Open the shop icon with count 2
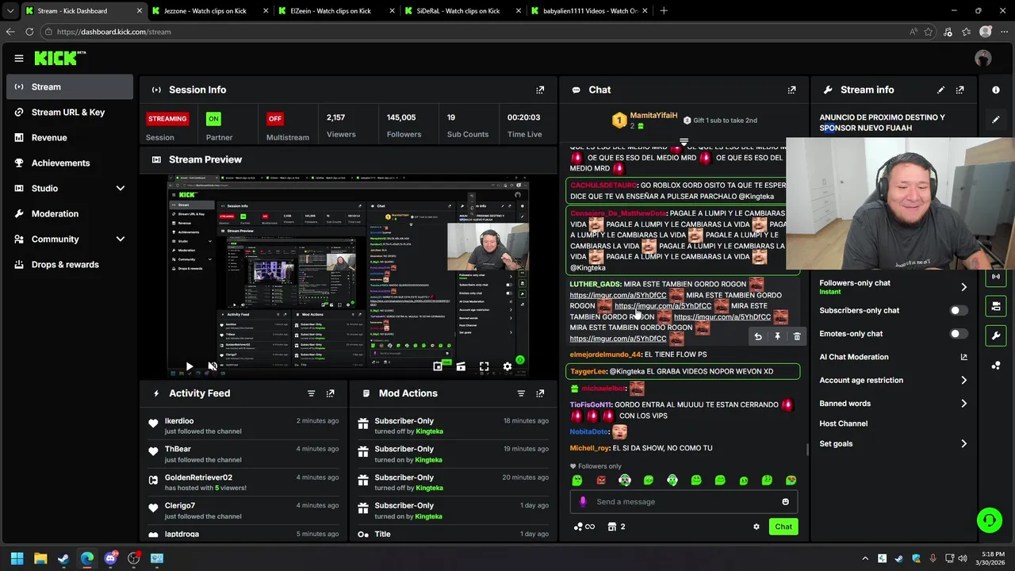 click(x=616, y=527)
